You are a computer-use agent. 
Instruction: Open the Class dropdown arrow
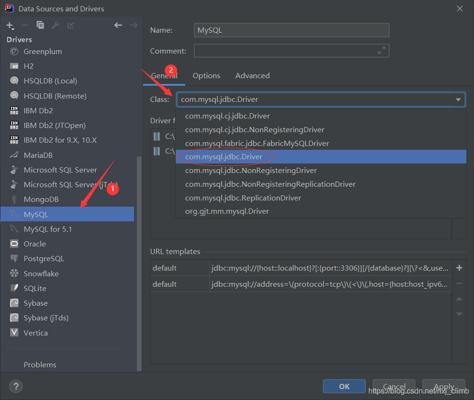pyautogui.click(x=458, y=100)
